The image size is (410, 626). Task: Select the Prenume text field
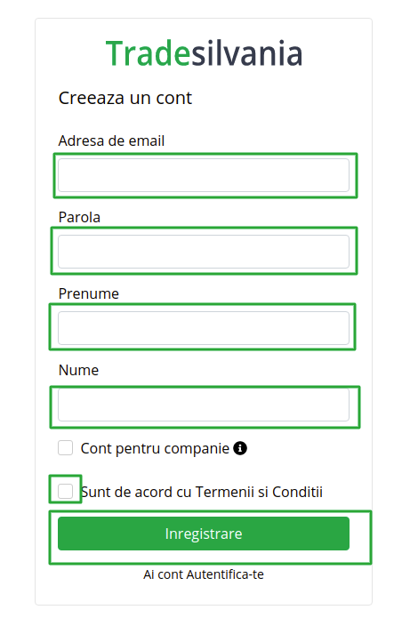pyautogui.click(x=204, y=328)
